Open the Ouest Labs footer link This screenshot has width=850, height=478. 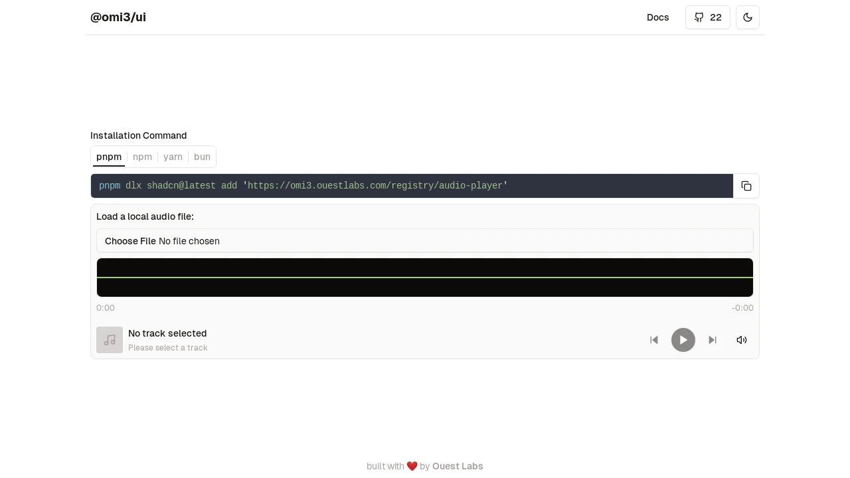tap(458, 466)
